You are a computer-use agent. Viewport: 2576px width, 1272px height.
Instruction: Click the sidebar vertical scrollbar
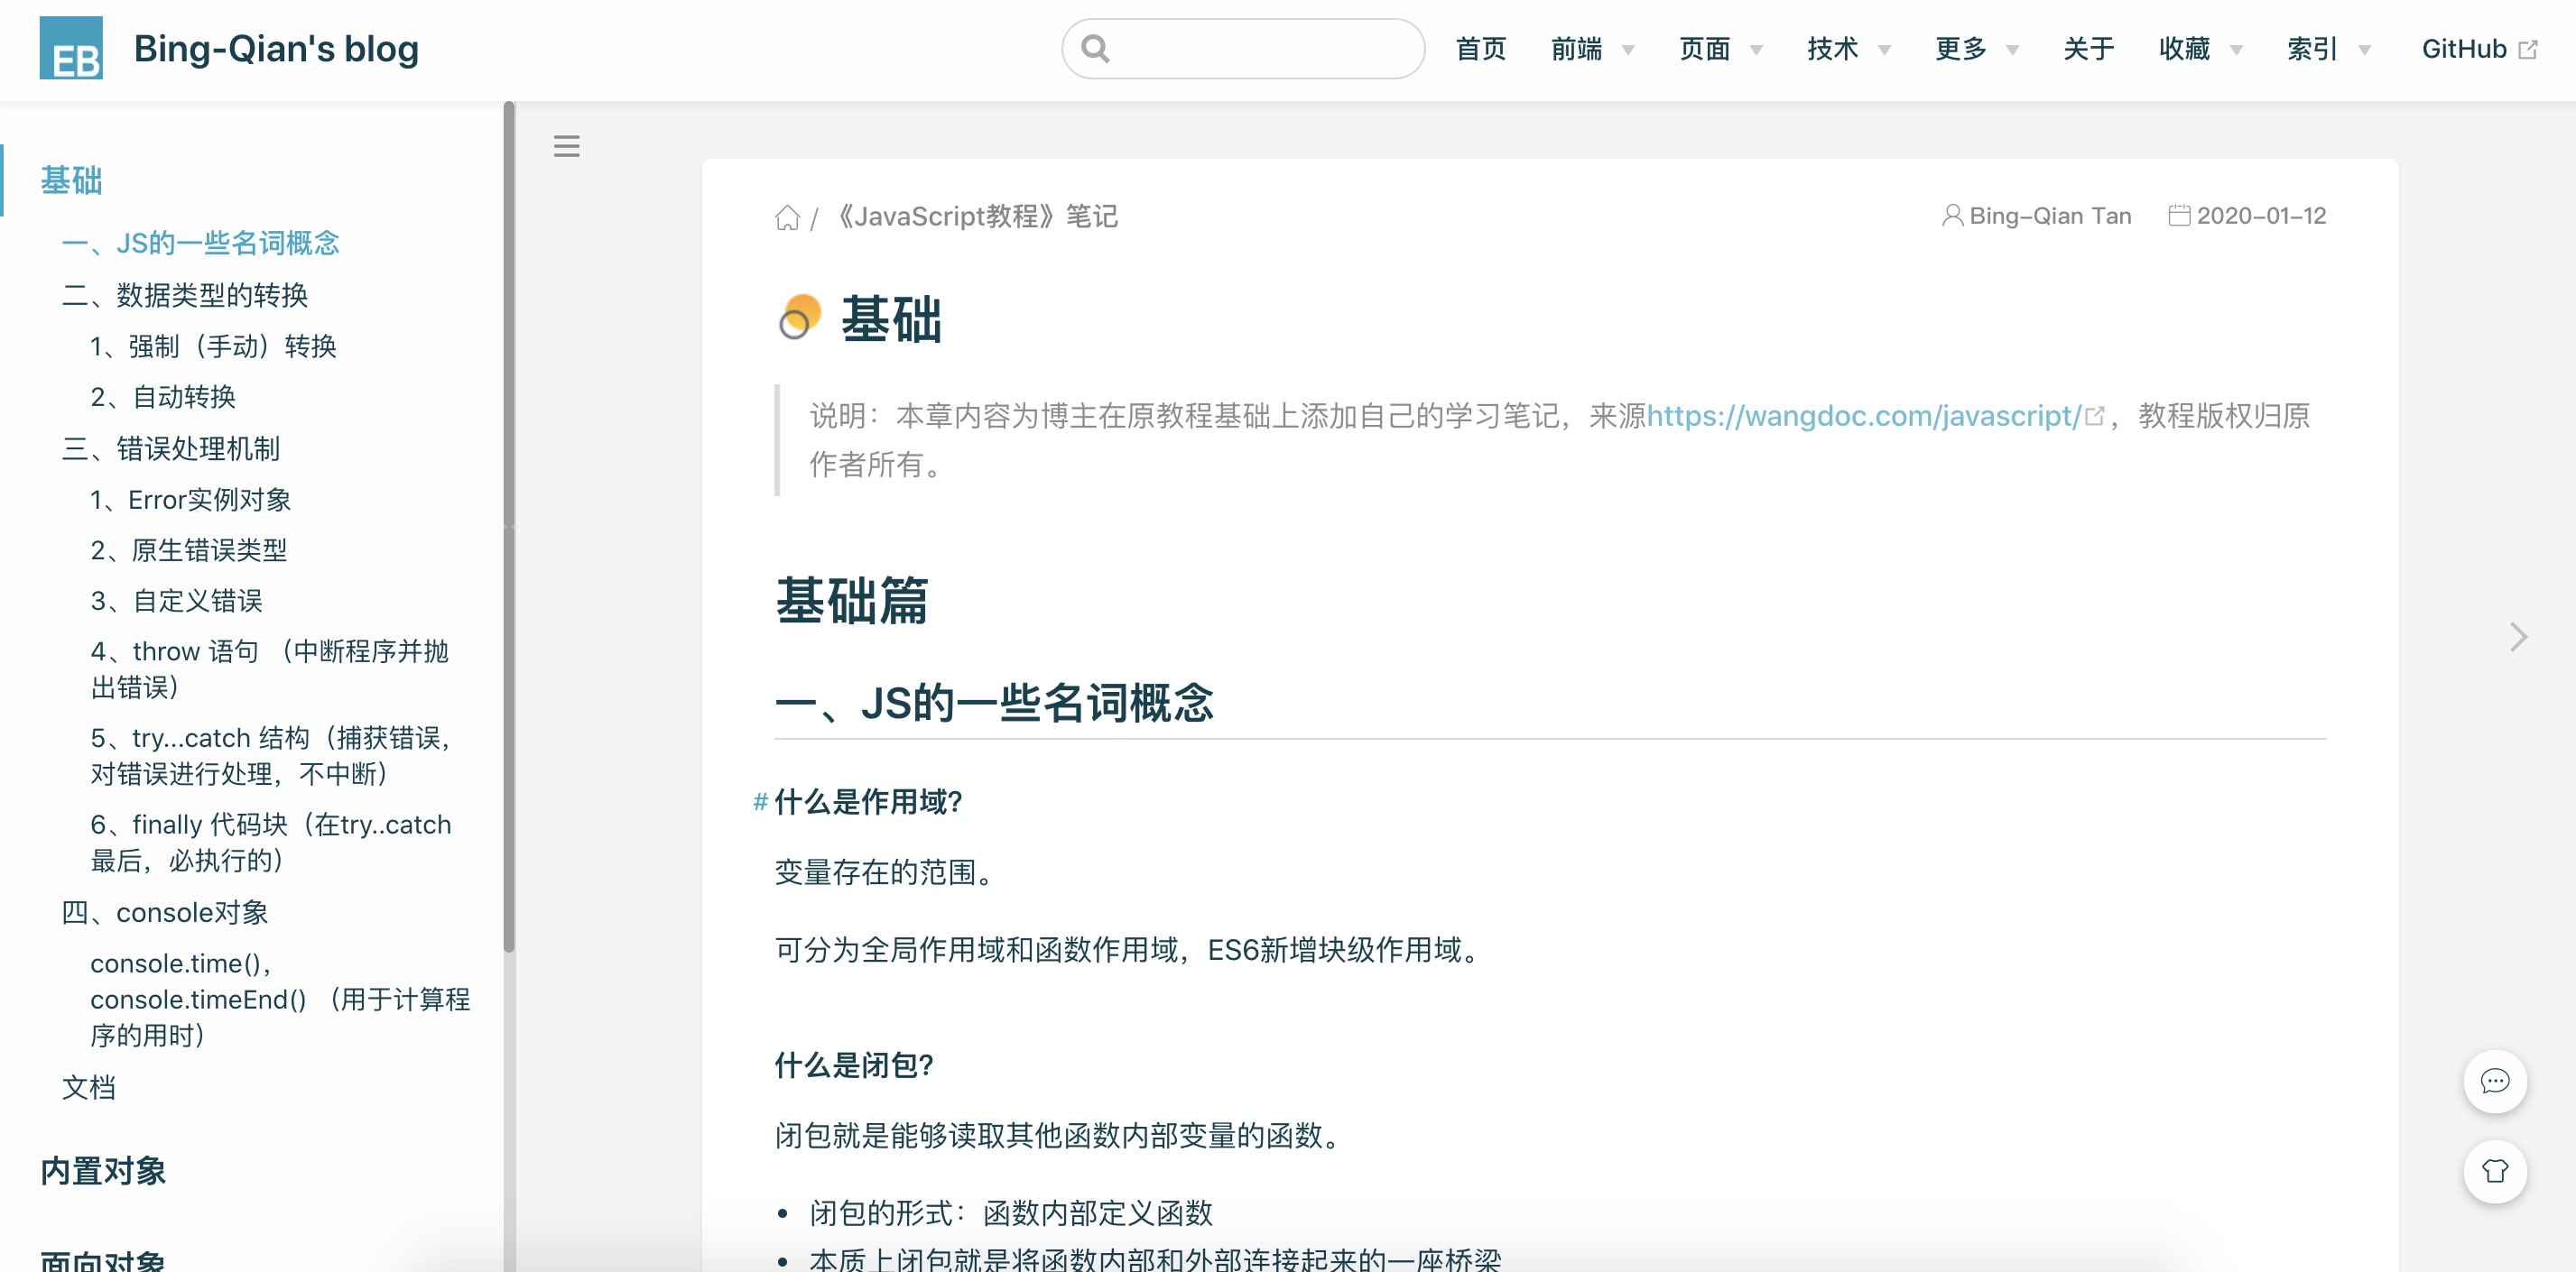(x=509, y=527)
